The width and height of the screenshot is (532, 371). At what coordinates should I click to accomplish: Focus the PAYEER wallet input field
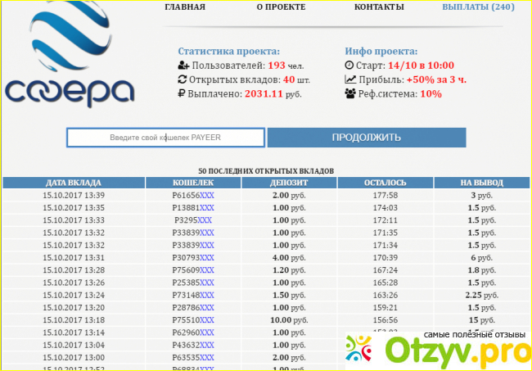(165, 138)
